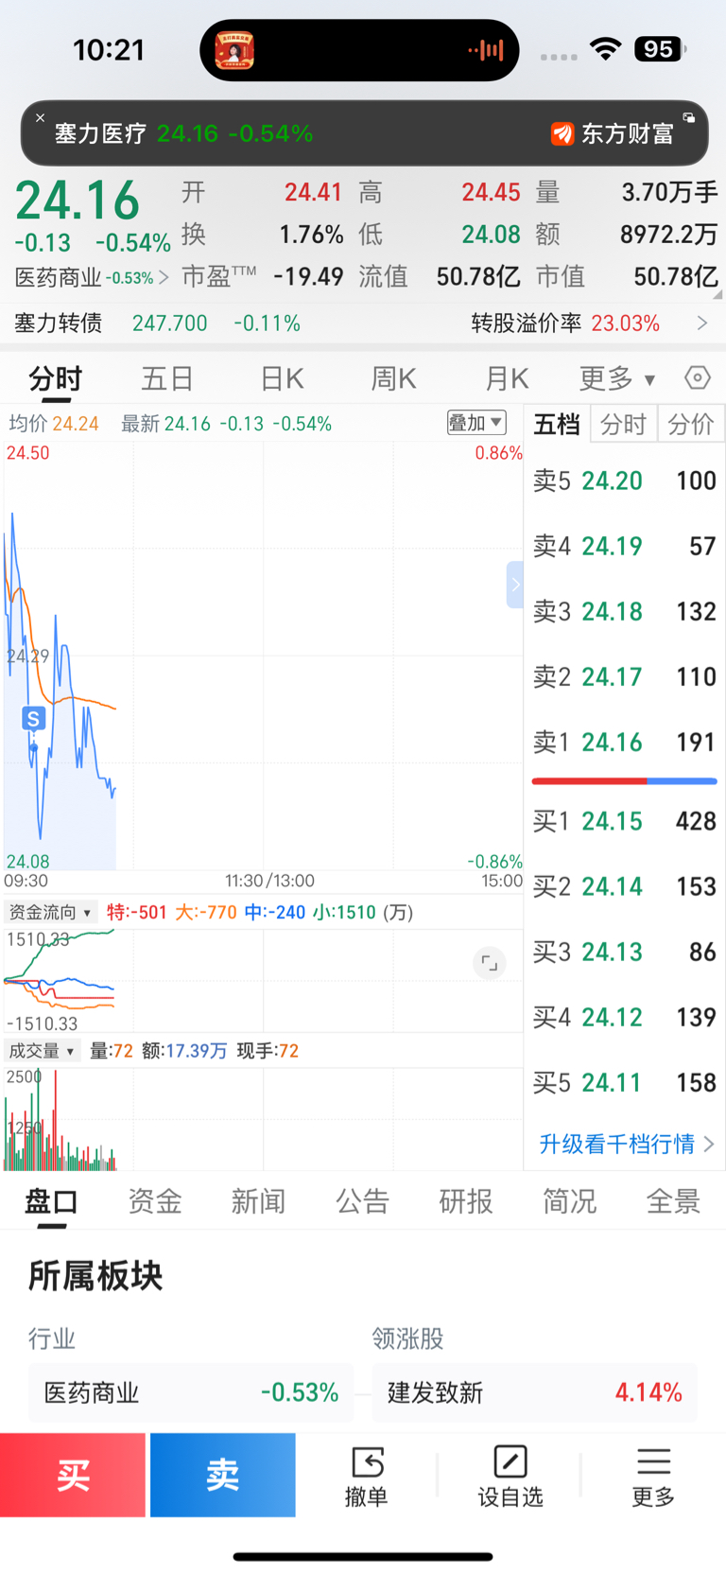Select 五档 order book tab

click(557, 424)
